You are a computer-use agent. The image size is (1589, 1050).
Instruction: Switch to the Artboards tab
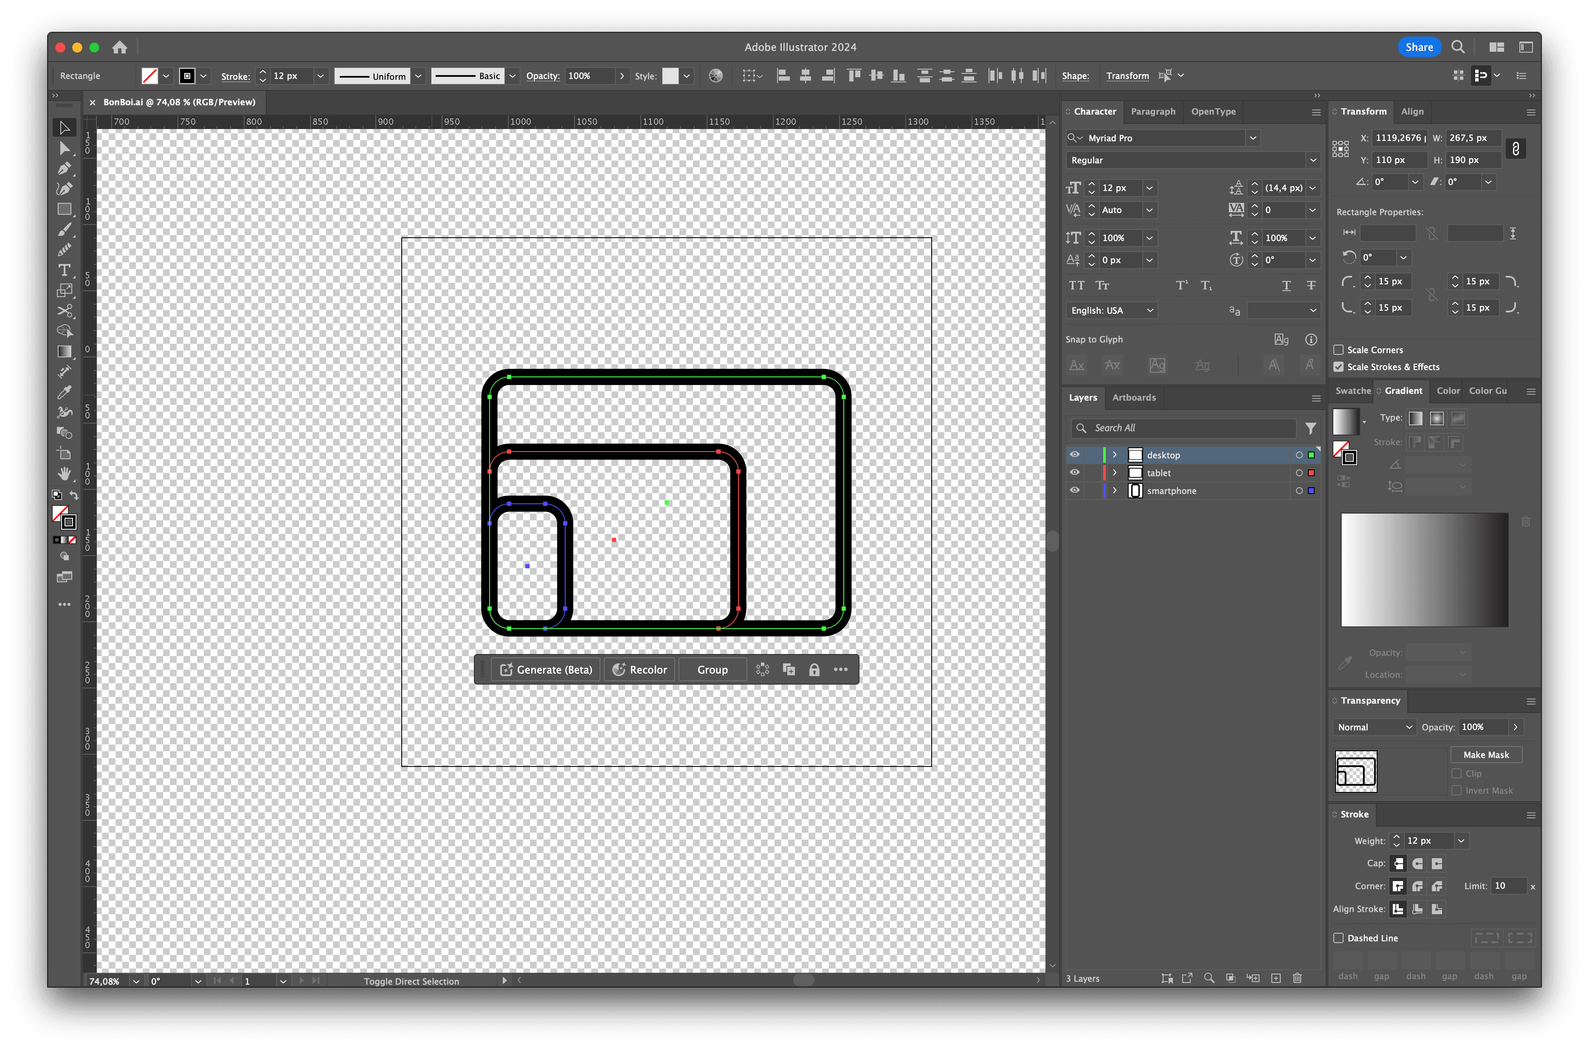1133,398
